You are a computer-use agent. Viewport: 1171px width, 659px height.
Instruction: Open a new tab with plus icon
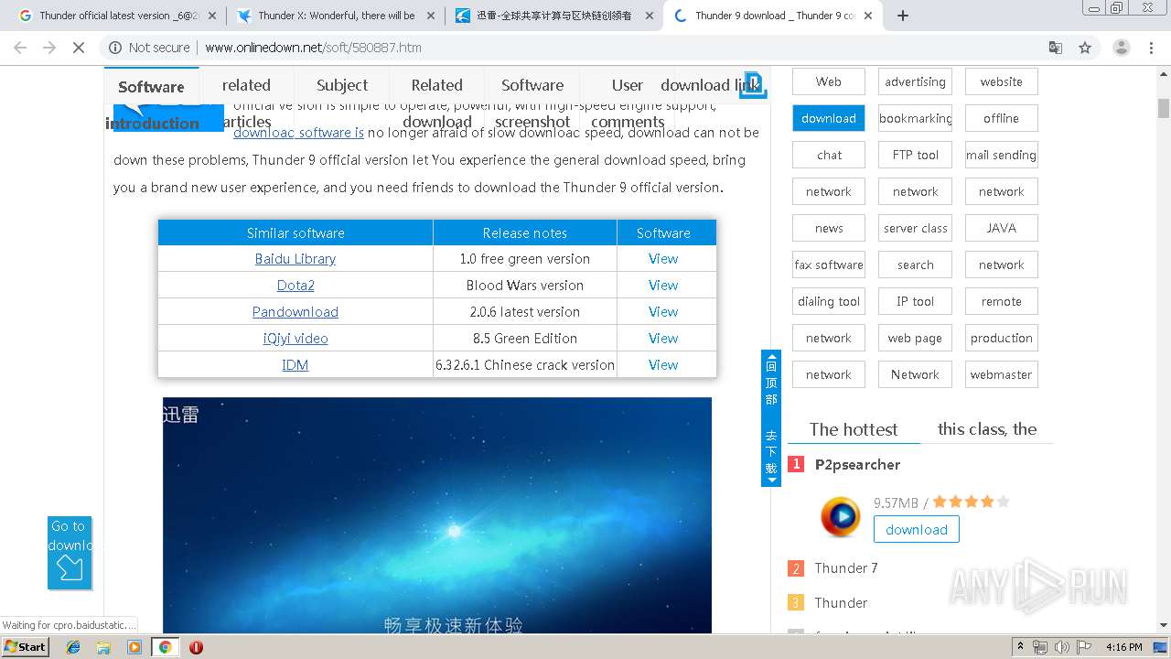click(903, 16)
